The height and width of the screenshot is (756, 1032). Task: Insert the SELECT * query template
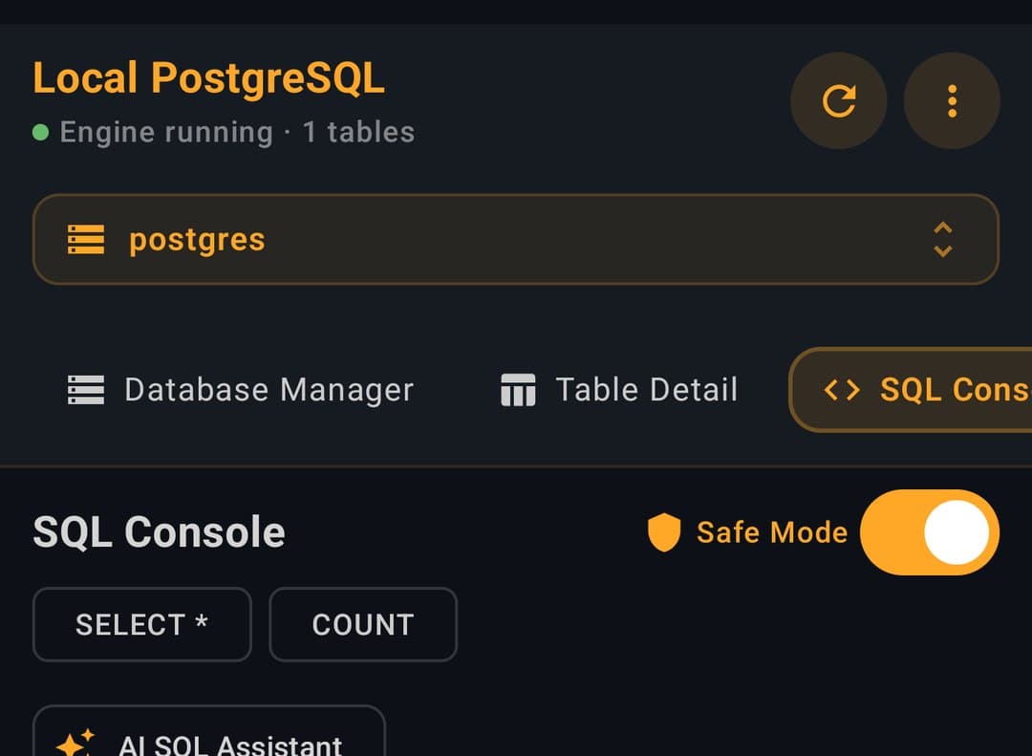[x=142, y=624]
